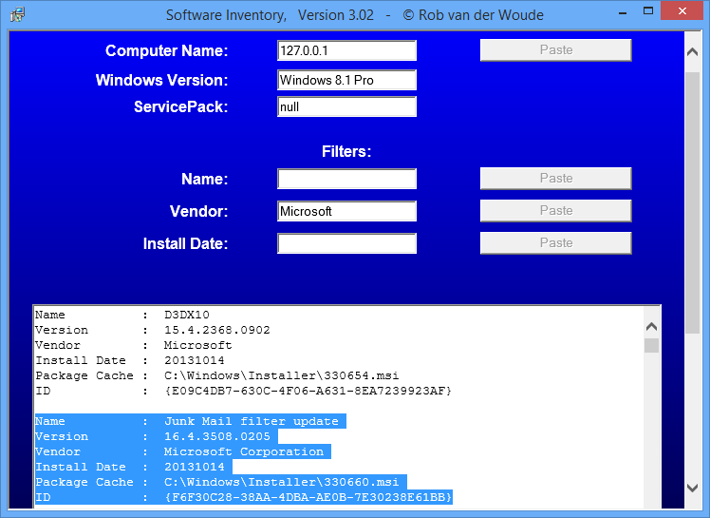Click the D3DX10 name line

122,315
